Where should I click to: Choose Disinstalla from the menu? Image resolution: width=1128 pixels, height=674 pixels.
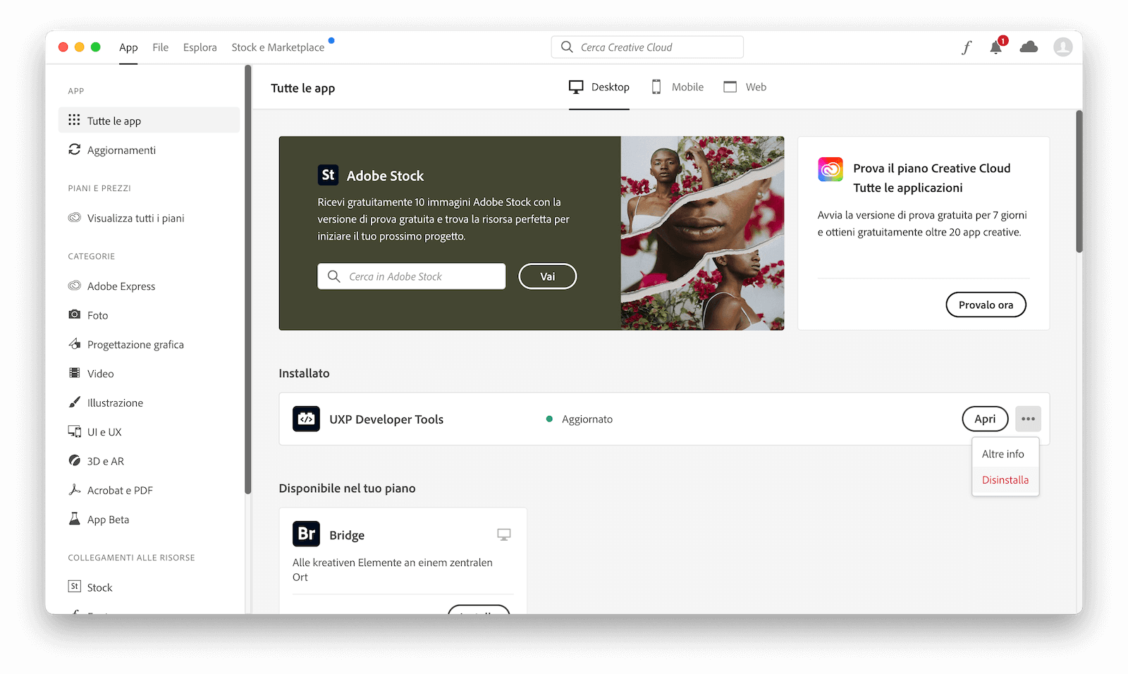pos(1005,480)
